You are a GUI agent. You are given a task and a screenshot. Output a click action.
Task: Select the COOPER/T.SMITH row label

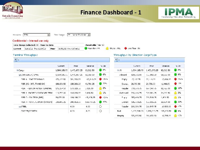point(29,111)
